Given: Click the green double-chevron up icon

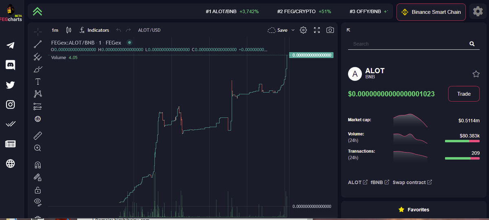Looking at the screenshot, I should tap(38, 12).
